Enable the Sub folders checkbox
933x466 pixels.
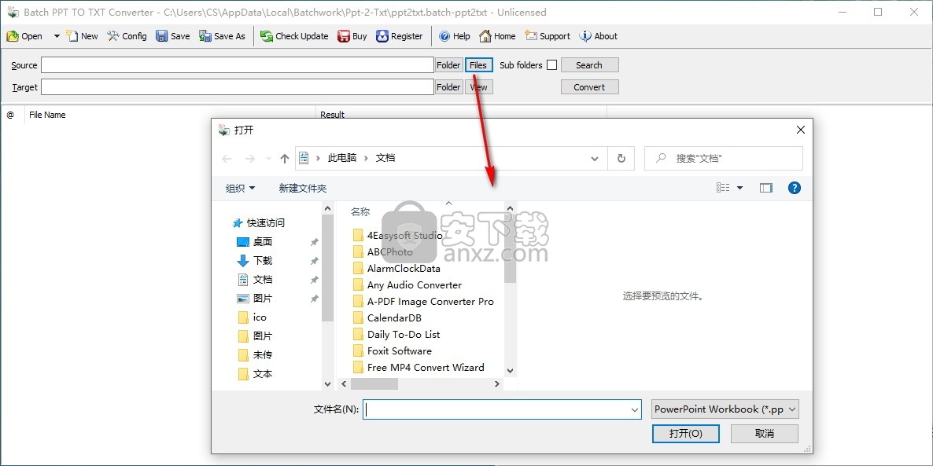(551, 64)
